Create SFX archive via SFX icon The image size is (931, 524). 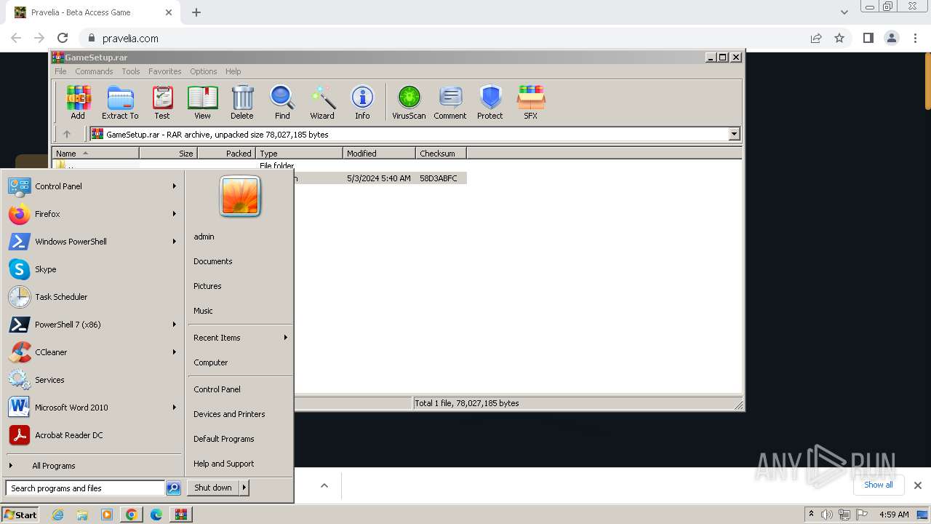click(x=531, y=102)
